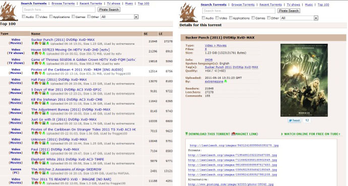Check the Applications checkbox on details page

[230, 18]
